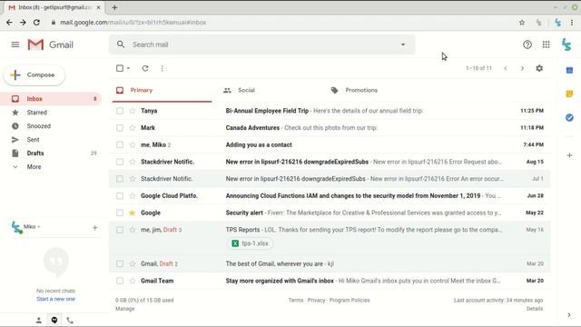The image size is (581, 327).
Task: Expand the More labels list
Action: (x=34, y=167)
